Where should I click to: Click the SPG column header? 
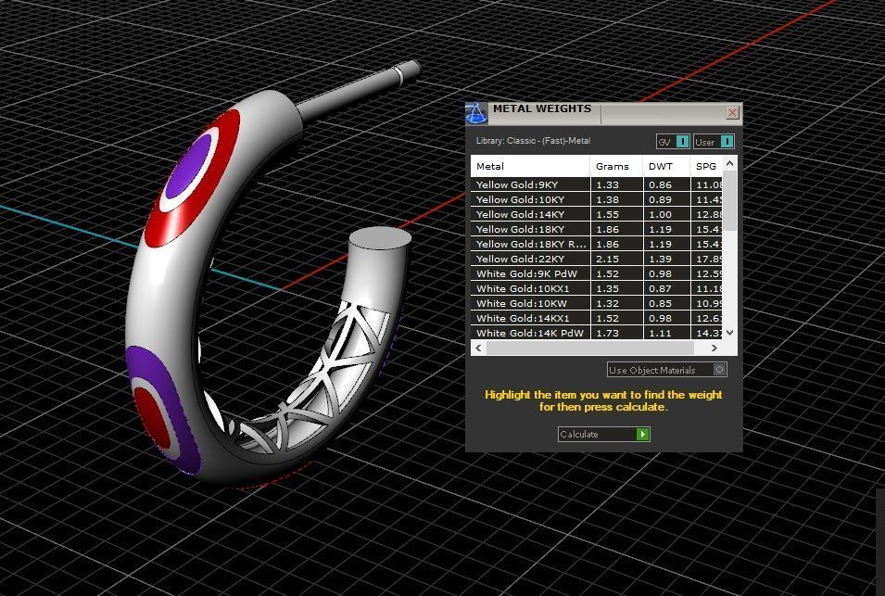pos(706,166)
